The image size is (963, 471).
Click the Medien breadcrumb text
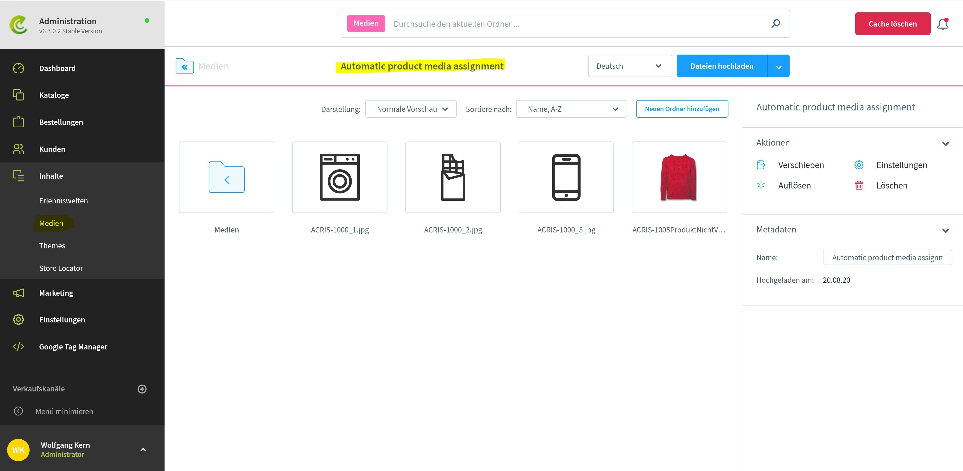coord(214,66)
